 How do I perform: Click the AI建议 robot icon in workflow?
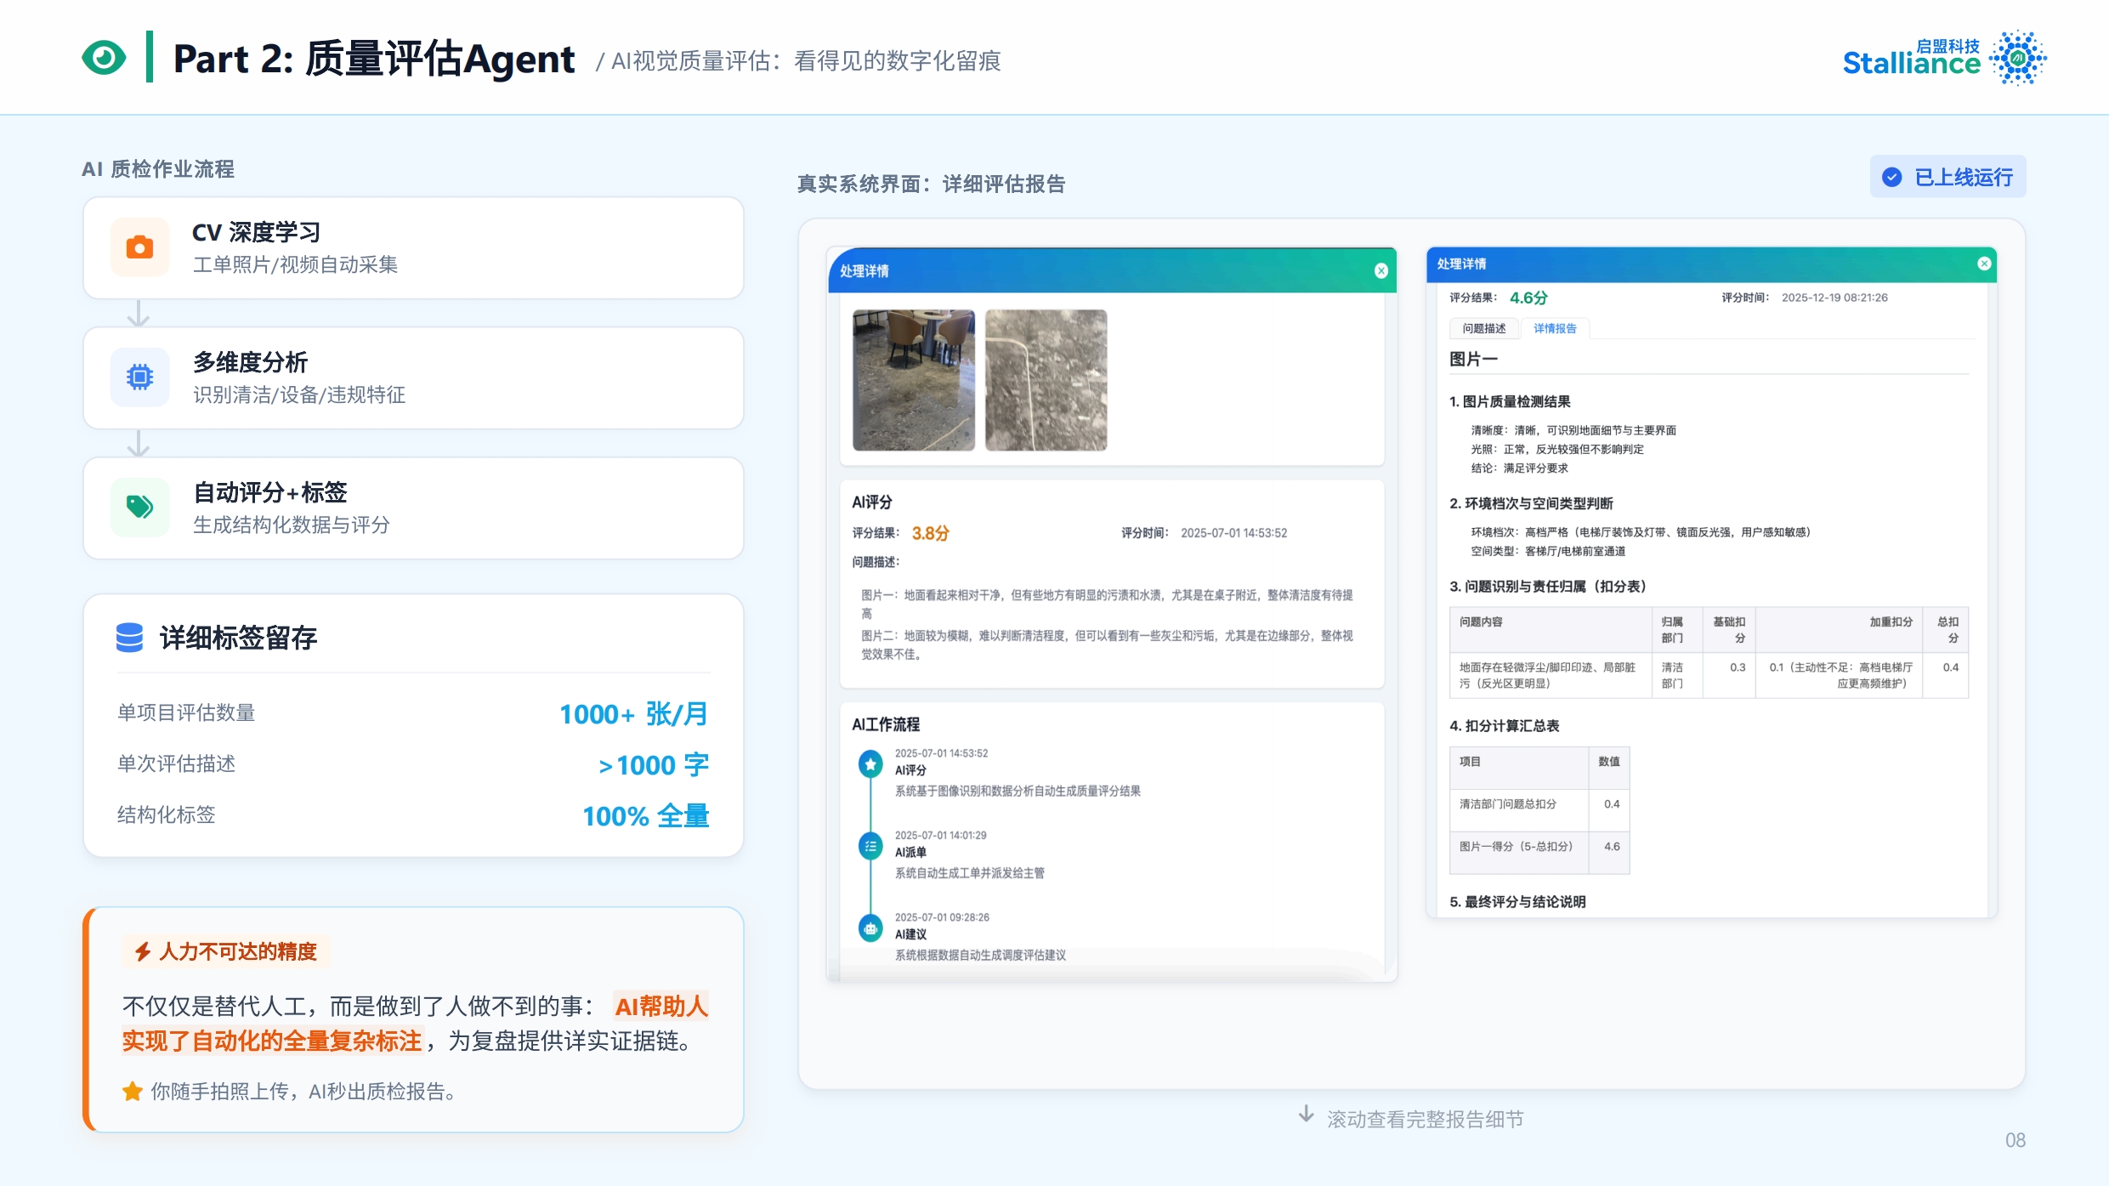click(870, 928)
